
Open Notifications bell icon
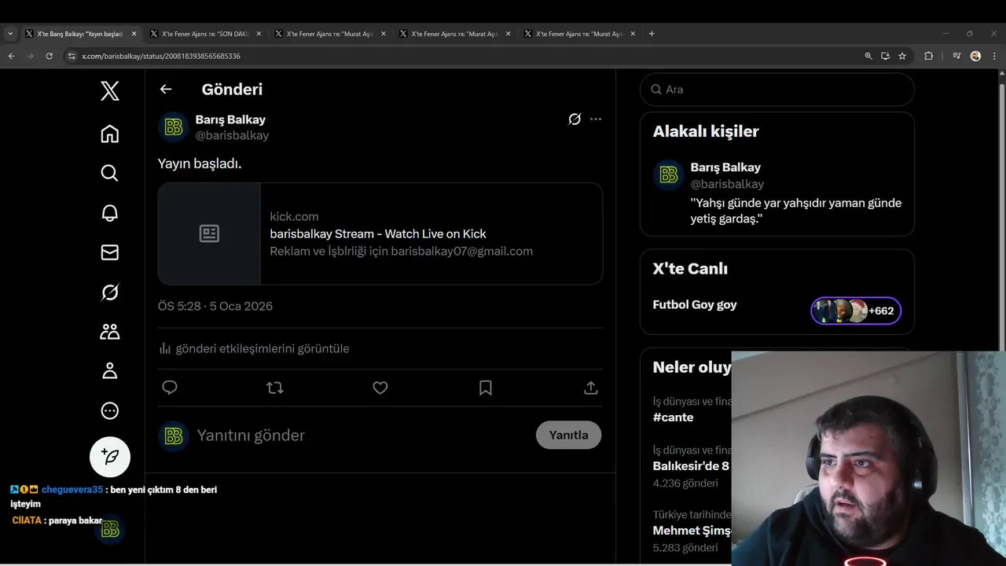coord(110,213)
